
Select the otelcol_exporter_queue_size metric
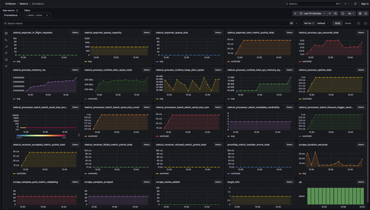218,33
